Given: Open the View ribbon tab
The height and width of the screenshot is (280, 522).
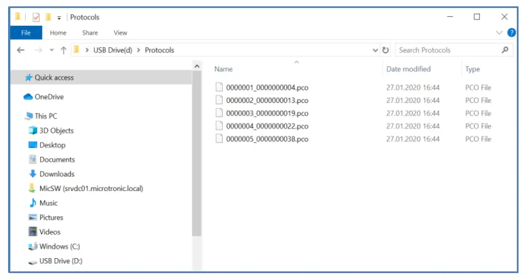Looking at the screenshot, I should click(120, 33).
